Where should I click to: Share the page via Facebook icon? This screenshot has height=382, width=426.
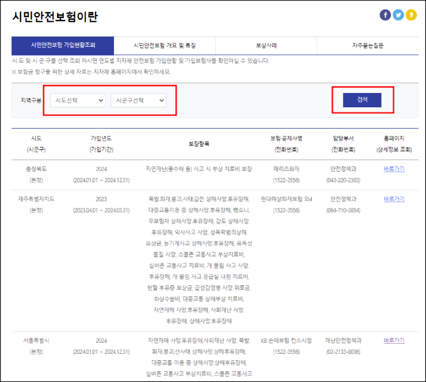(x=386, y=15)
